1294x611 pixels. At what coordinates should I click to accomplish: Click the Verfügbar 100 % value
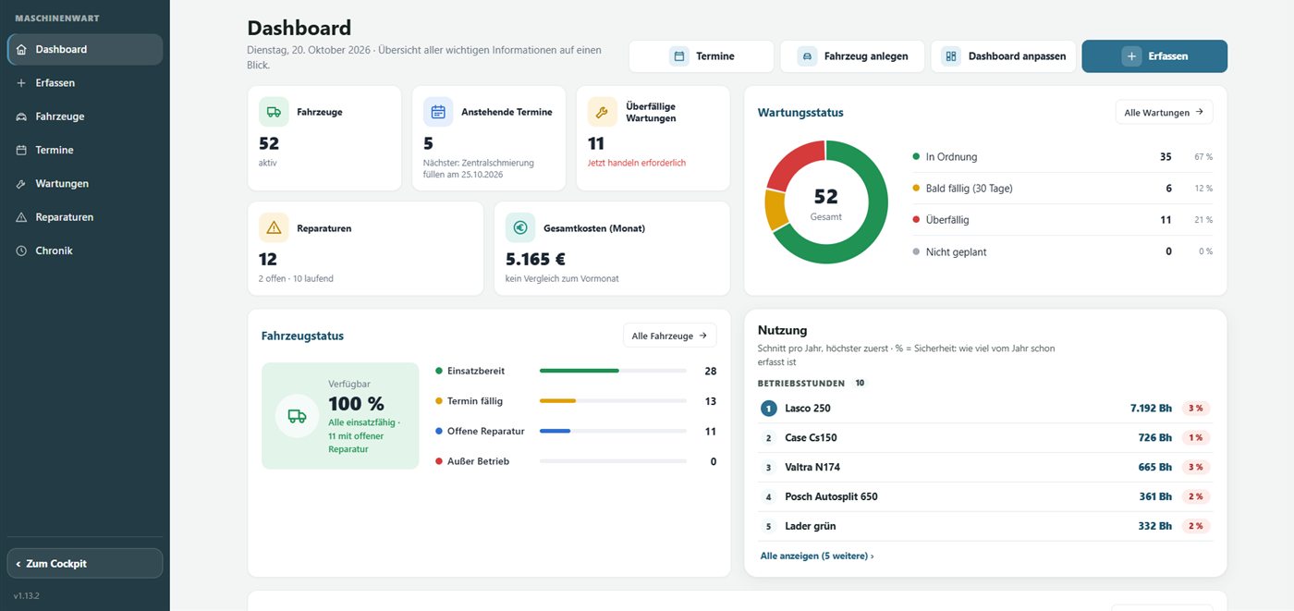[356, 404]
